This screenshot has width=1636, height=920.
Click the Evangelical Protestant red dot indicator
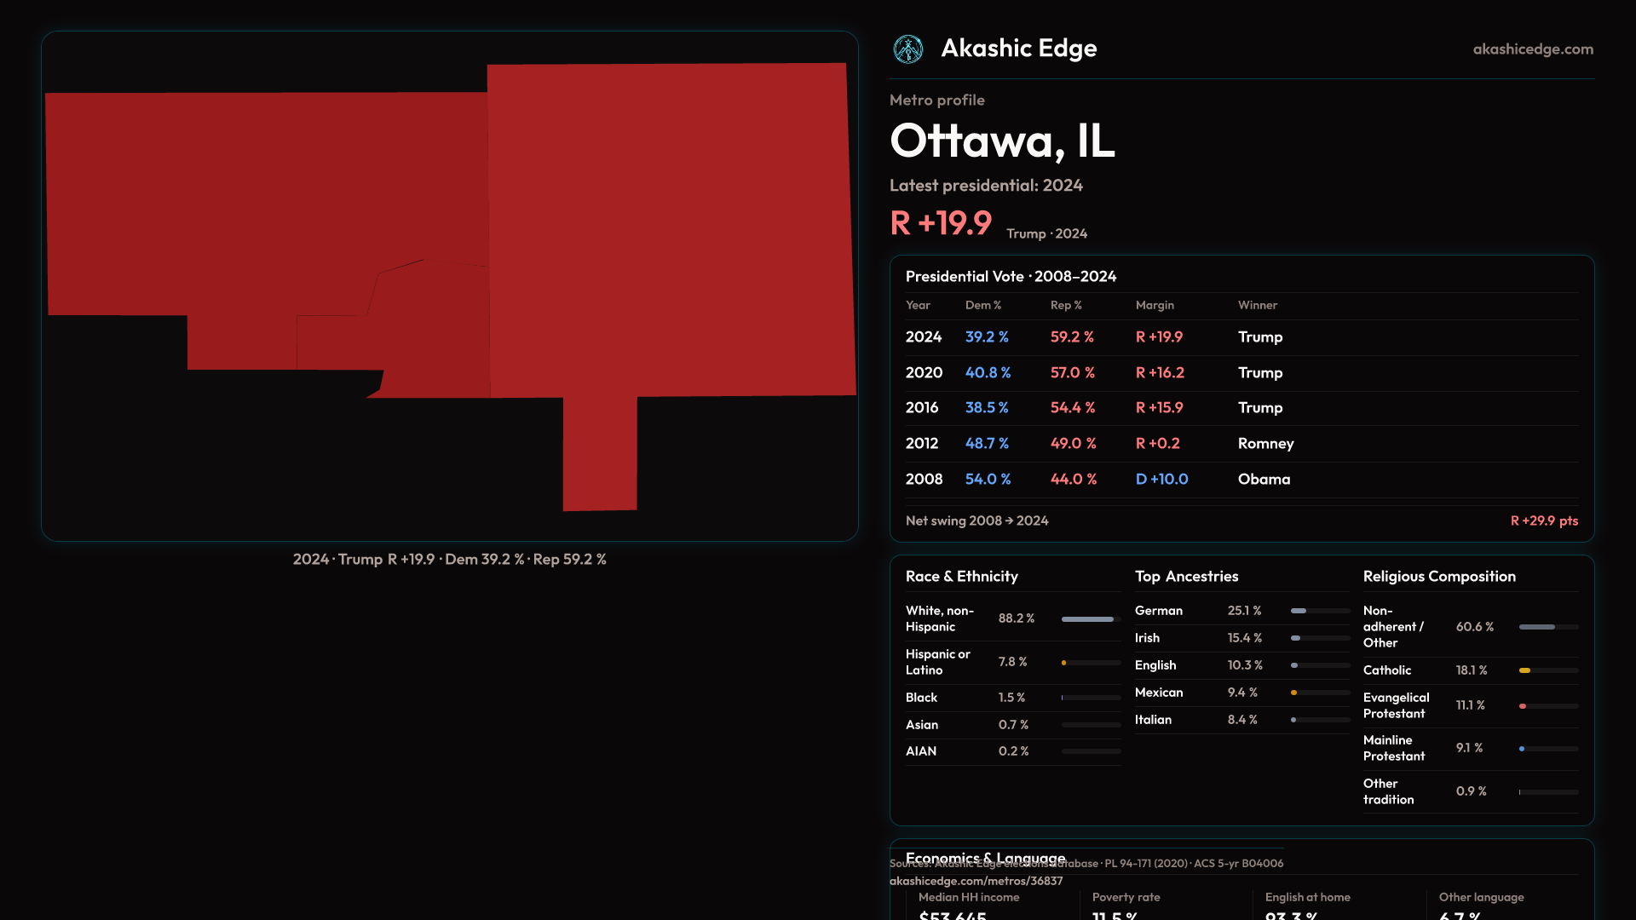coord(1523,706)
